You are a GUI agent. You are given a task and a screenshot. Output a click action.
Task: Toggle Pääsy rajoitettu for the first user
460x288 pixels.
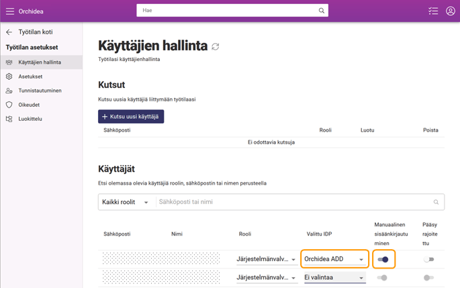click(429, 259)
